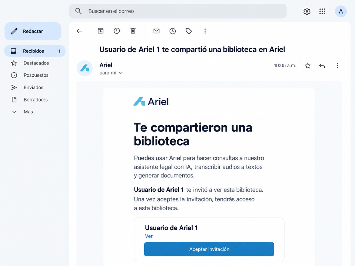Focus the 'Buscar en el correo' search field
355x266 pixels.
pyautogui.click(x=178, y=11)
